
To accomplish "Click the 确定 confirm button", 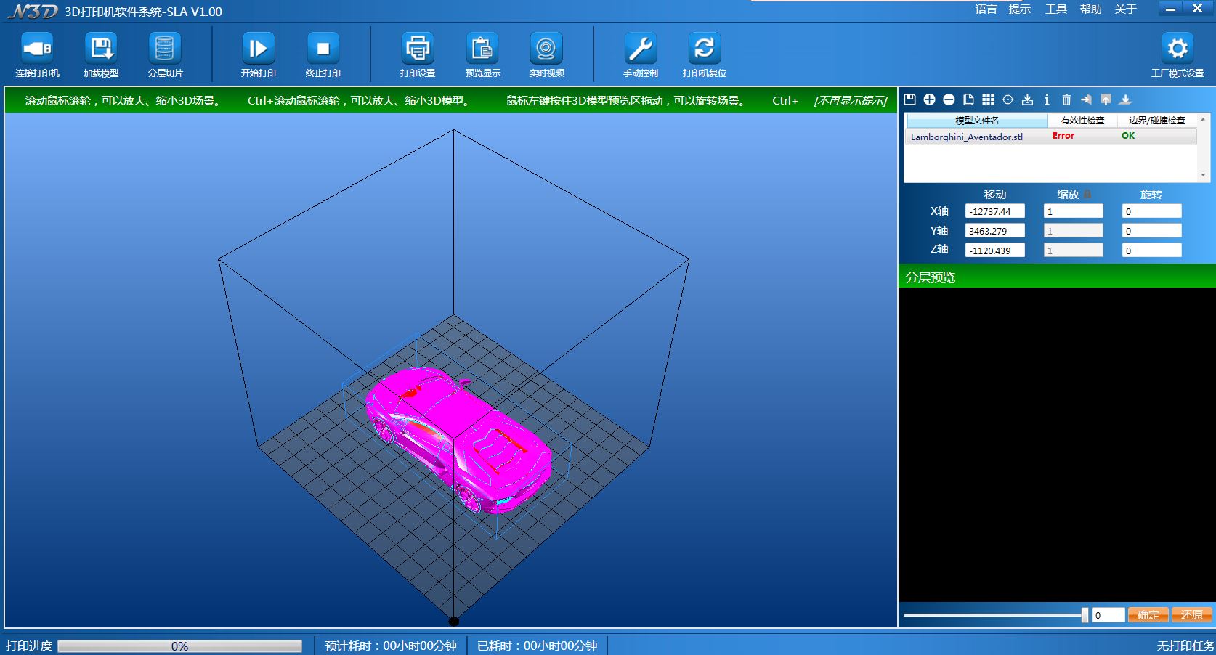I will click(1148, 615).
